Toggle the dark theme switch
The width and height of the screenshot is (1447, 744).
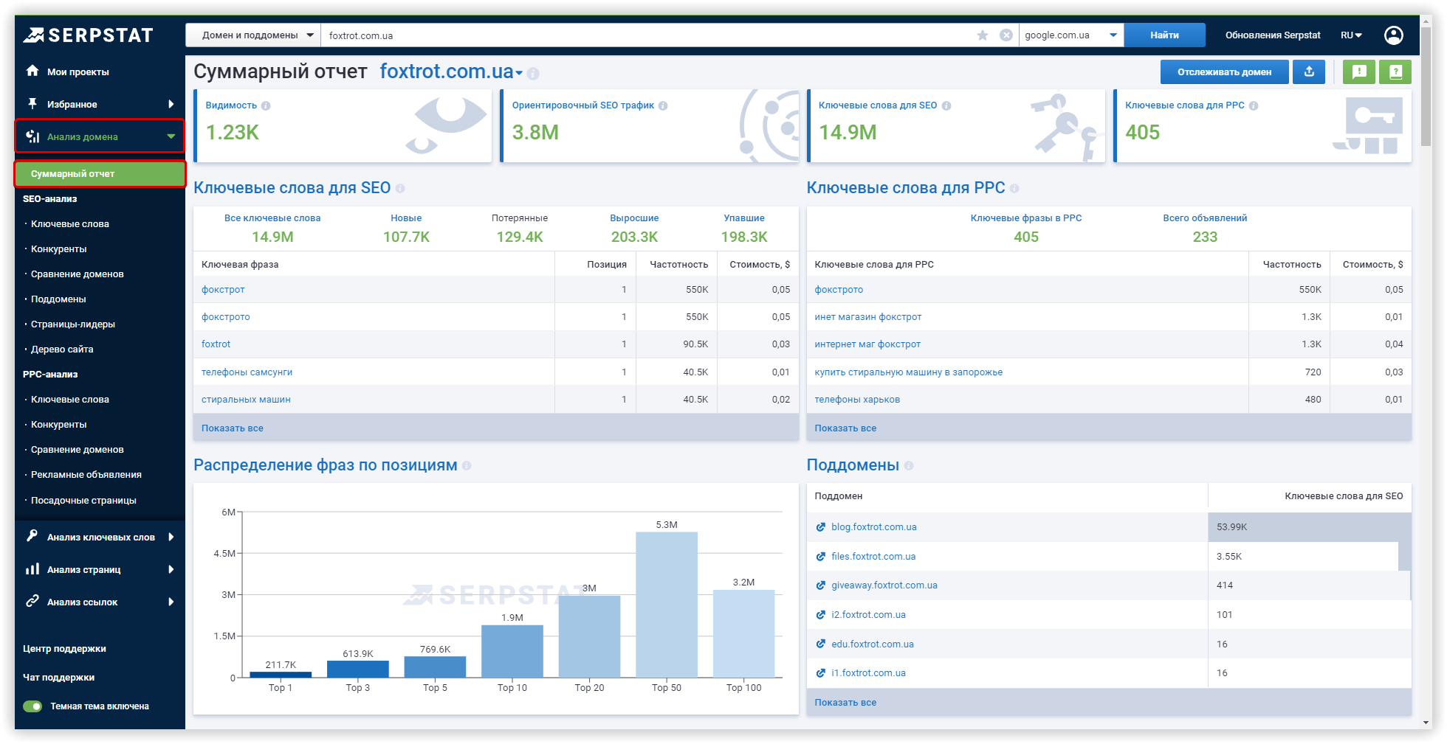click(x=32, y=706)
